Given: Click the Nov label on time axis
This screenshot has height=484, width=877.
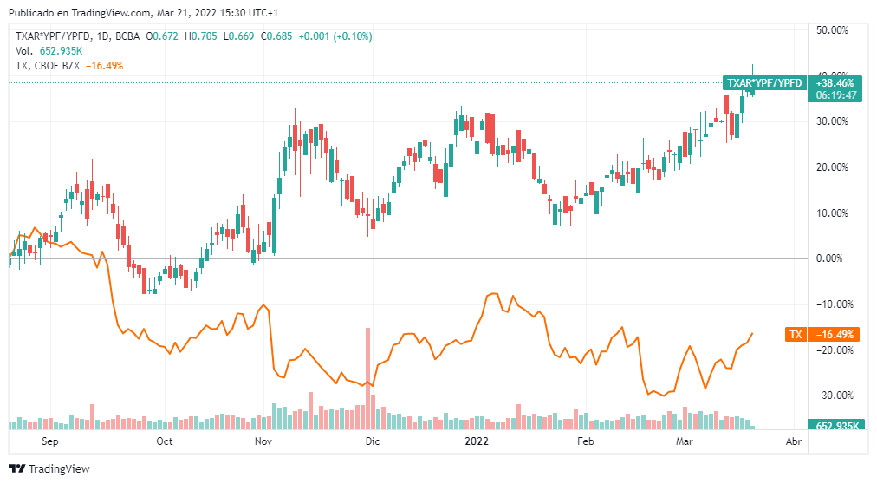Looking at the screenshot, I should pos(265,441).
